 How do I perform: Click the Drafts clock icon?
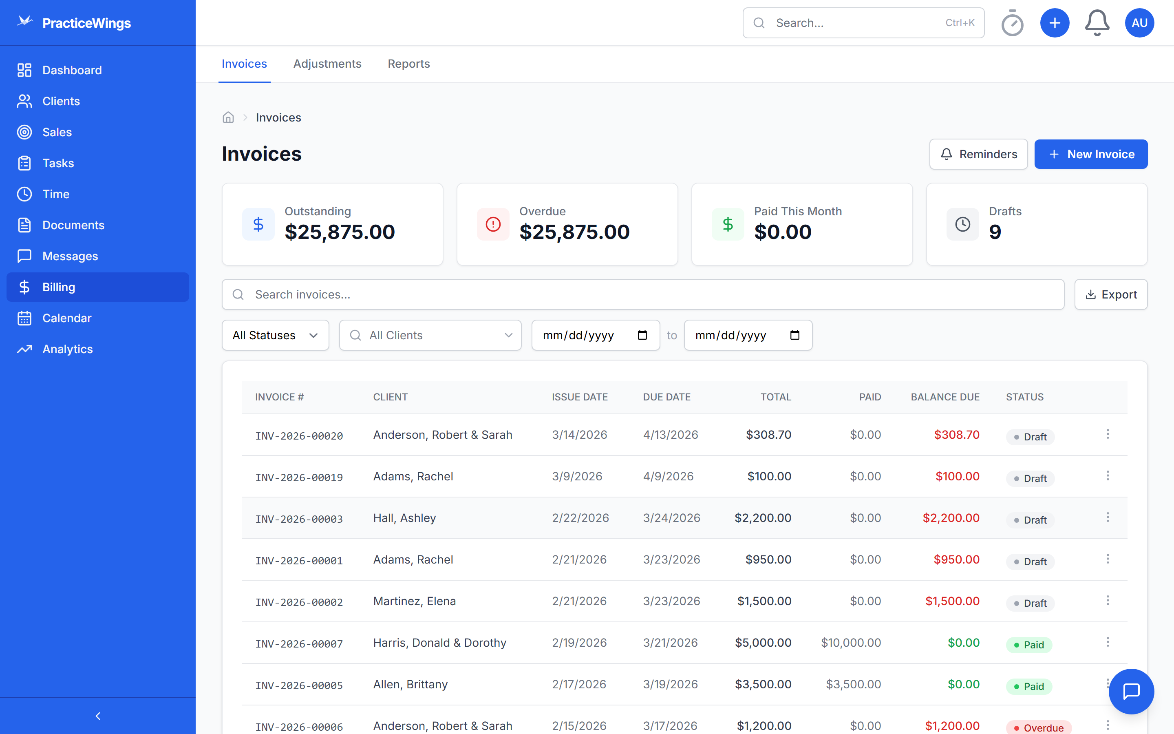(962, 224)
